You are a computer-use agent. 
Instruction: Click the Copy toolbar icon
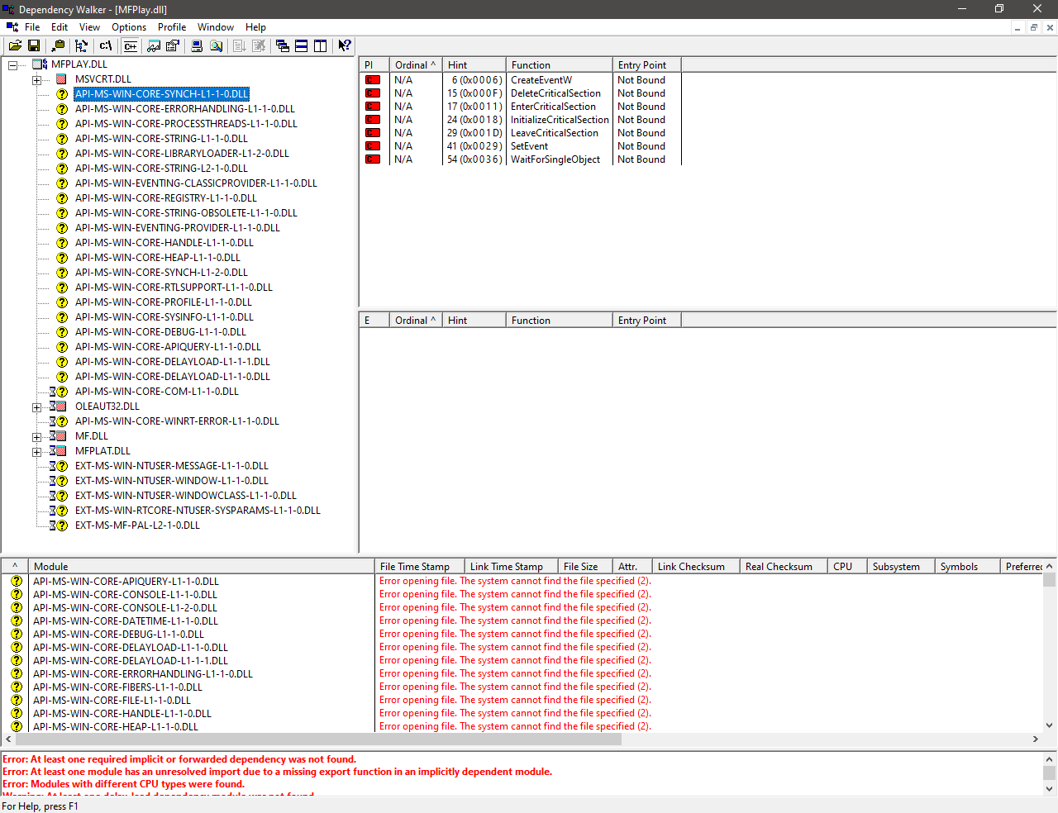(x=58, y=46)
